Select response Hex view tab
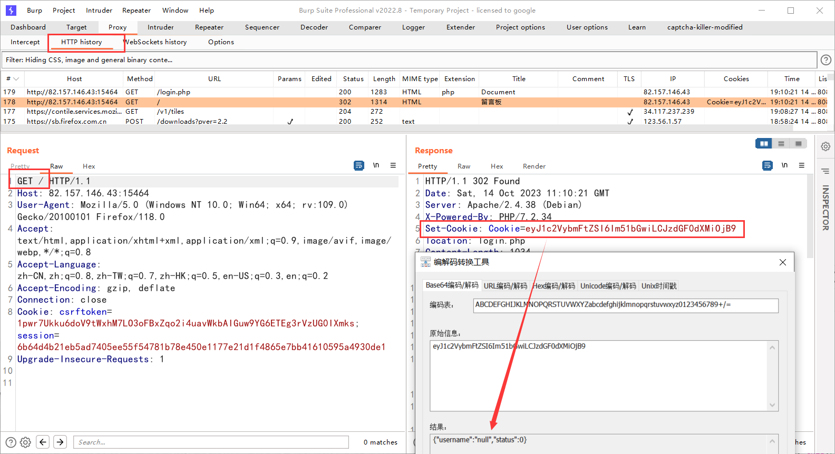Image resolution: width=835 pixels, height=454 pixels. tap(497, 166)
